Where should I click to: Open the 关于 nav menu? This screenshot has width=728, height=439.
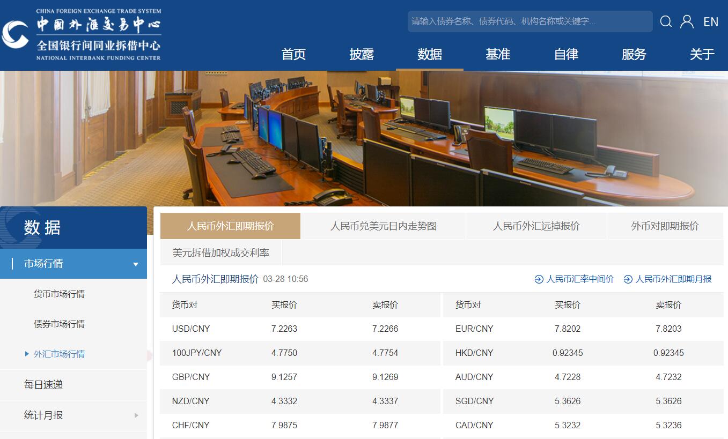point(702,54)
